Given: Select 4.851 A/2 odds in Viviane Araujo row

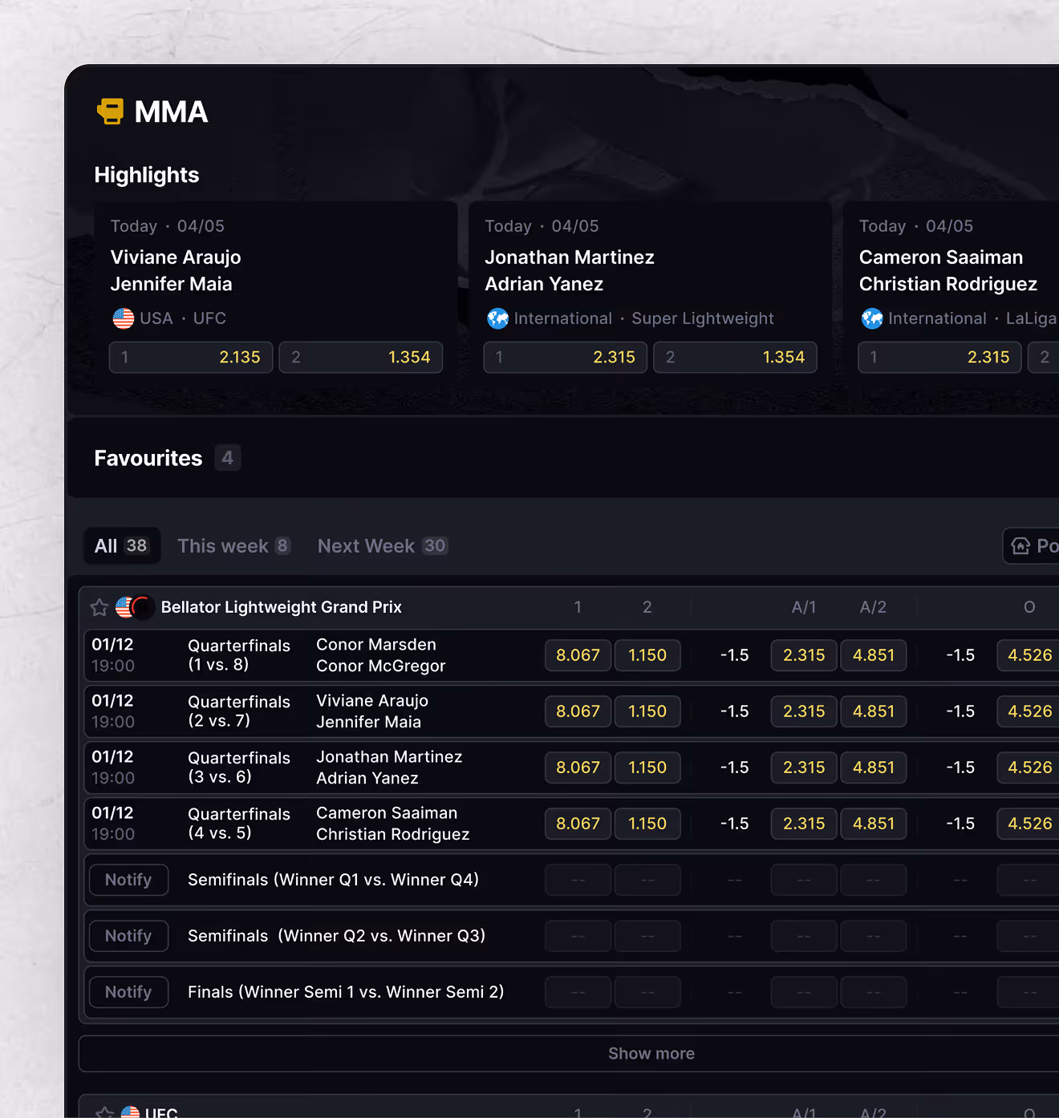Looking at the screenshot, I should click(x=874, y=711).
